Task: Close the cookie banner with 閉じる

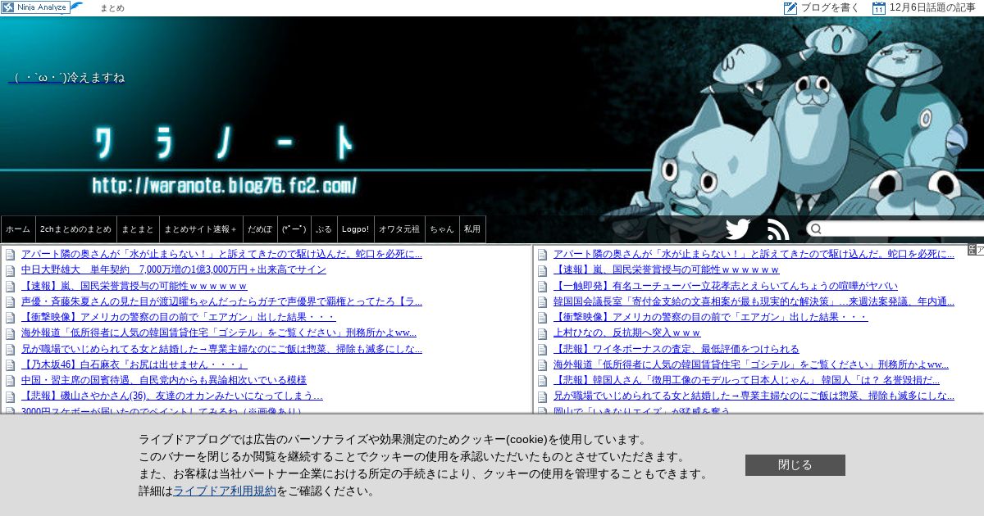Action: tap(795, 465)
